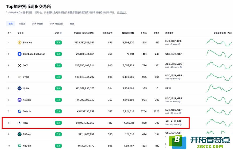Image resolution: width=233 pixels, height=150 pixels.
Task: Click the KuCoin logo icon
Action: point(20,146)
